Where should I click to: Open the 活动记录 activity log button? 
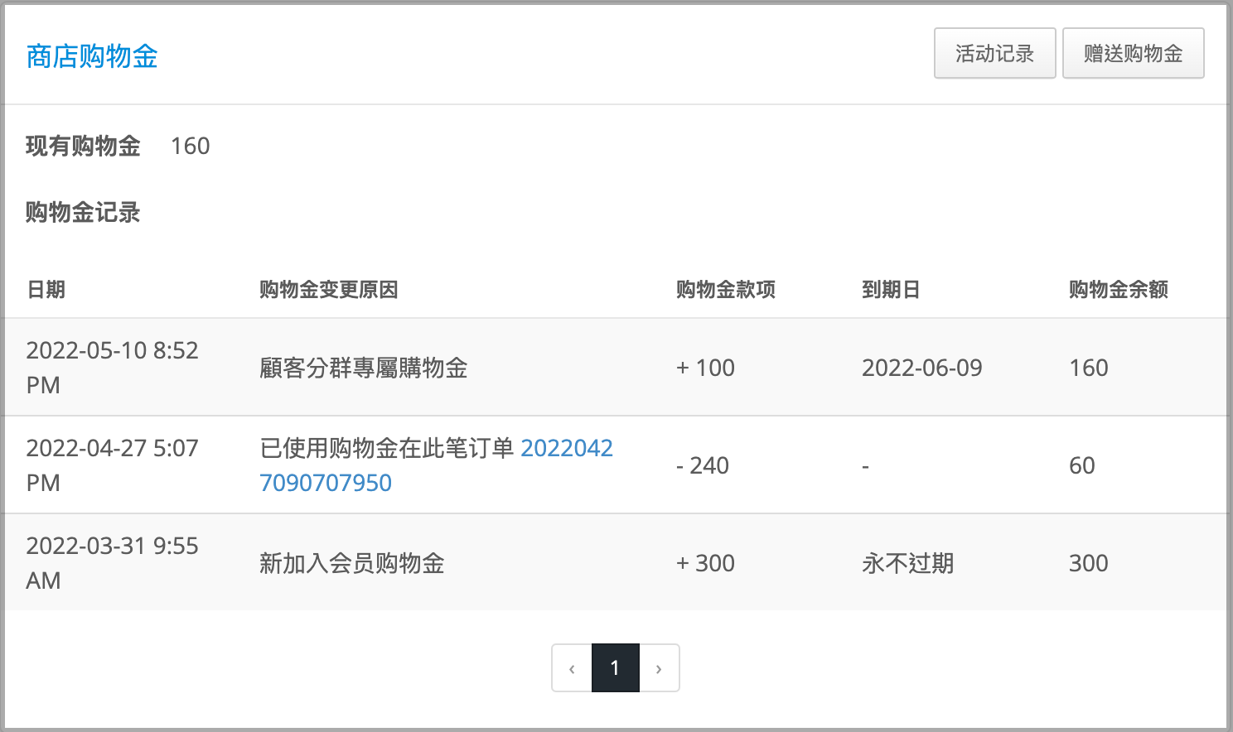click(x=994, y=54)
